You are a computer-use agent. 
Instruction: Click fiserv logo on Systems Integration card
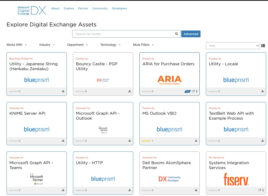point(236,179)
